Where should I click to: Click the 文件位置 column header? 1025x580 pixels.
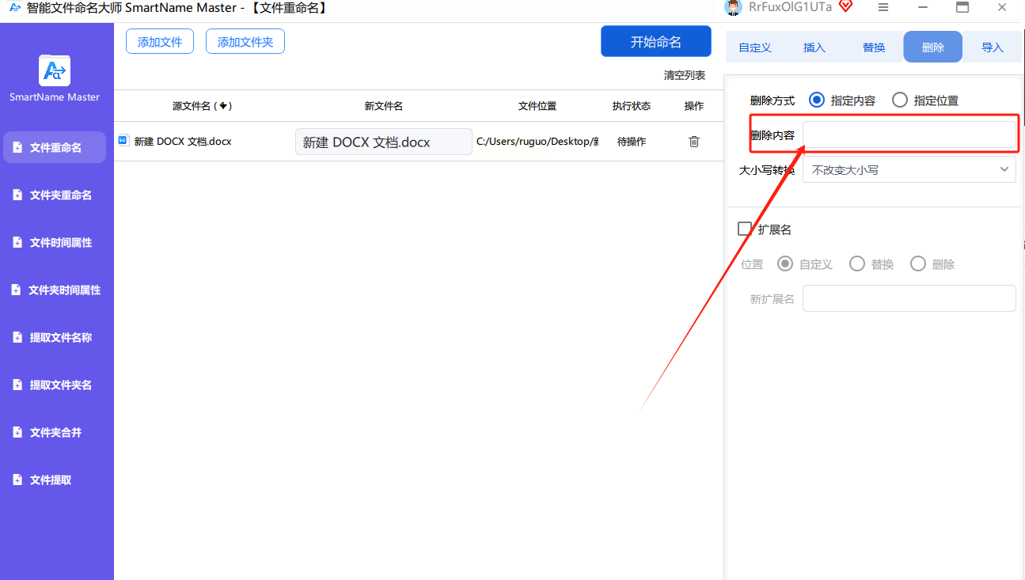click(x=537, y=106)
